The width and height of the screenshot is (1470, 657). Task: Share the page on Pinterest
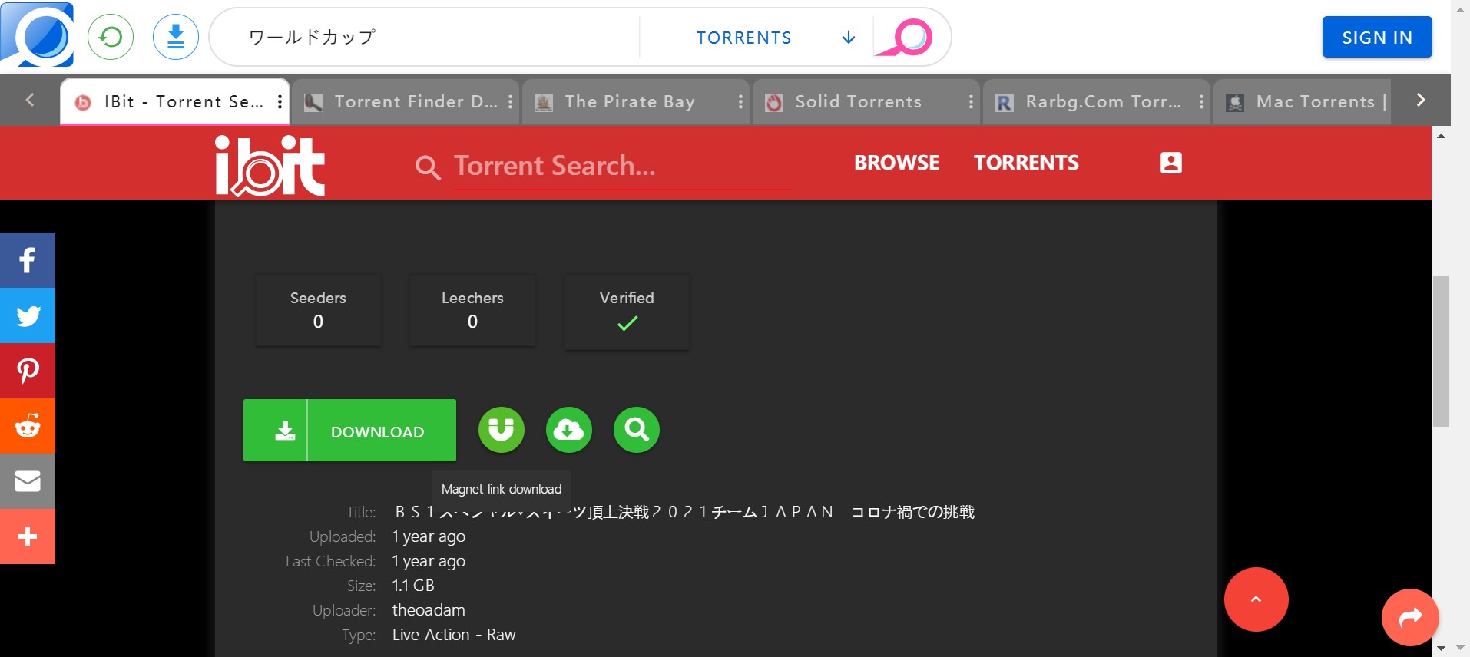(x=28, y=371)
